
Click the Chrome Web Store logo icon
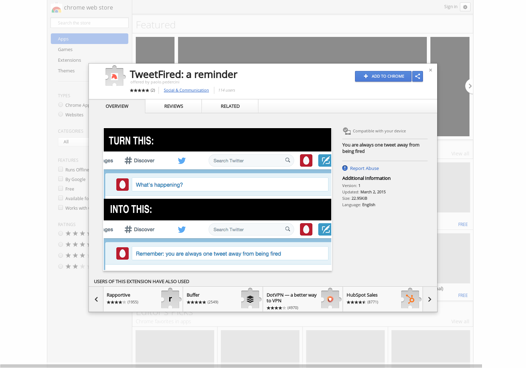click(56, 7)
